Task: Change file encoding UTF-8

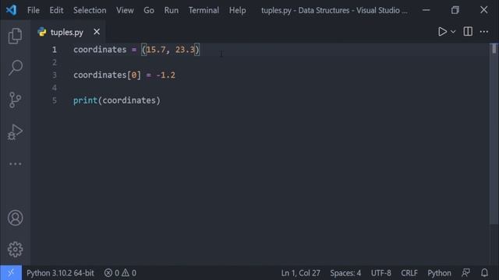Action: pos(381,273)
